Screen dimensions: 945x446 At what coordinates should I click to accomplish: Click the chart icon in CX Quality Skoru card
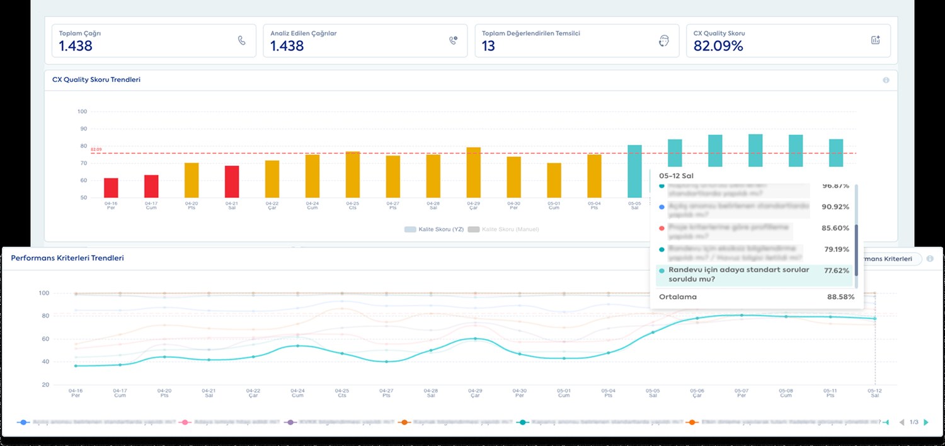coord(875,40)
